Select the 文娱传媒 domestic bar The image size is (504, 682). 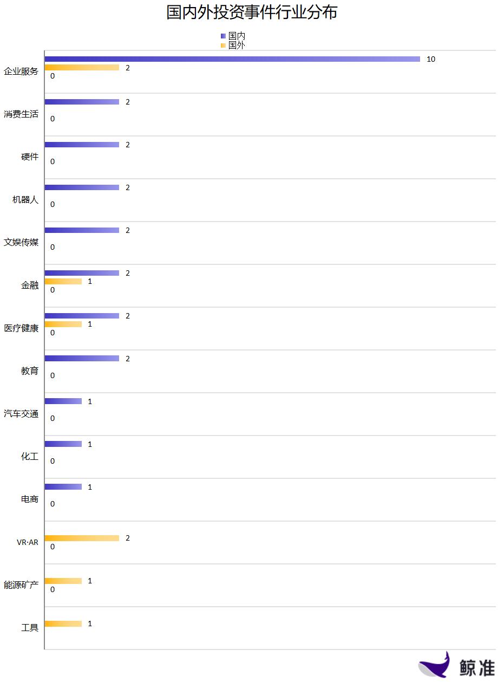pyautogui.click(x=82, y=230)
